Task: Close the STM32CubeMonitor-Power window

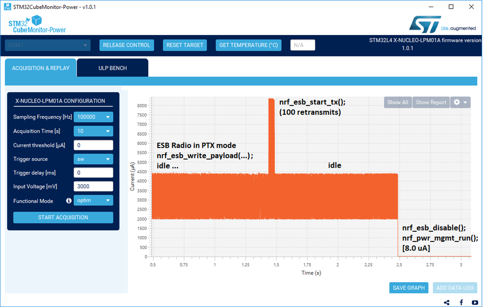Action: pyautogui.click(x=471, y=7)
